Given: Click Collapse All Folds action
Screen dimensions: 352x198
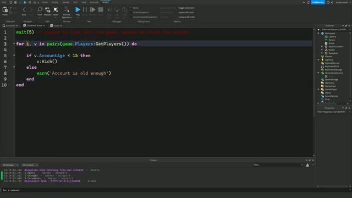Looking at the screenshot, I should point(186,17).
